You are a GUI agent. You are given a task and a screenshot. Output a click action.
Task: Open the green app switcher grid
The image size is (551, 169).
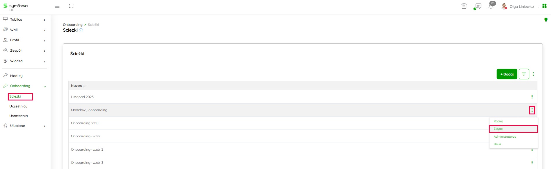pos(545,6)
